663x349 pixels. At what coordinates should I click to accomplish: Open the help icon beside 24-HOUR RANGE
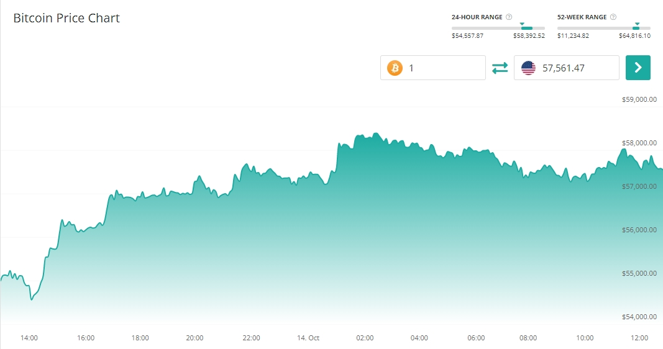[509, 17]
